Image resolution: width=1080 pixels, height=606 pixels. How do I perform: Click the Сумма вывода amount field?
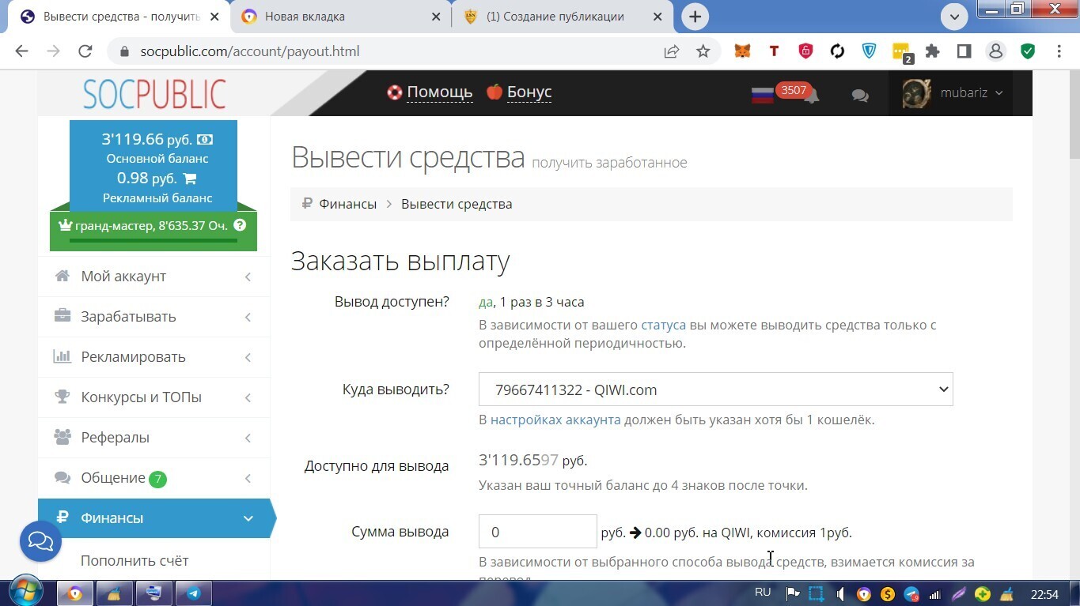click(537, 531)
